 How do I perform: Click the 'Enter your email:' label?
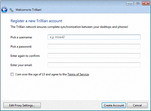point(21,65)
